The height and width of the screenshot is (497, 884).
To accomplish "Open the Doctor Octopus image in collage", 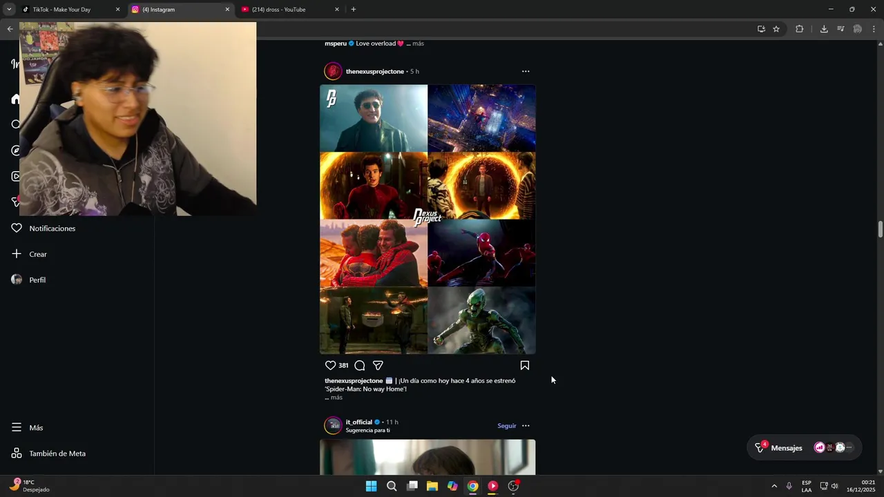I will 374,118.
